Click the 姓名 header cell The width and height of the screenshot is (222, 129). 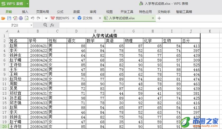(18, 41)
